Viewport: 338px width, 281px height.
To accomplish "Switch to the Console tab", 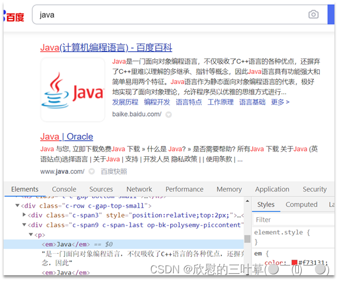I will tap(64, 189).
